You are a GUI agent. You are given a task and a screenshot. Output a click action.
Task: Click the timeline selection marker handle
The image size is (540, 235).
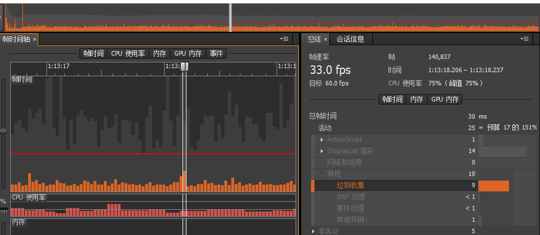[x=185, y=66]
